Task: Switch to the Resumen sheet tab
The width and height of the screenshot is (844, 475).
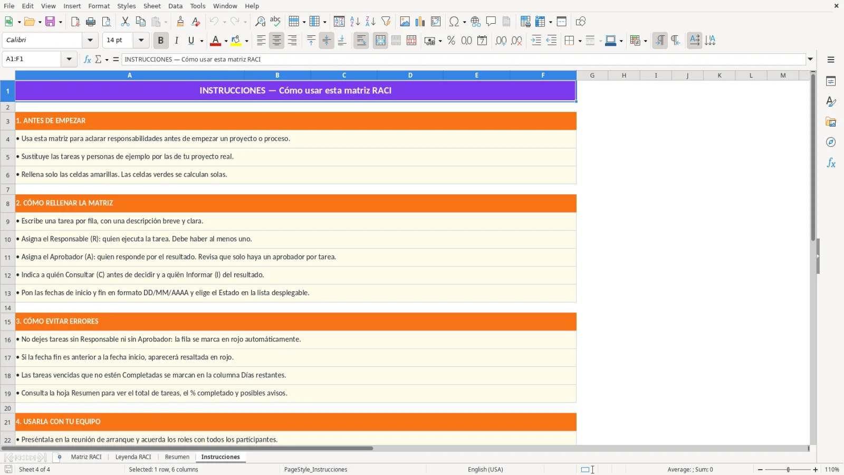Action: [177, 457]
